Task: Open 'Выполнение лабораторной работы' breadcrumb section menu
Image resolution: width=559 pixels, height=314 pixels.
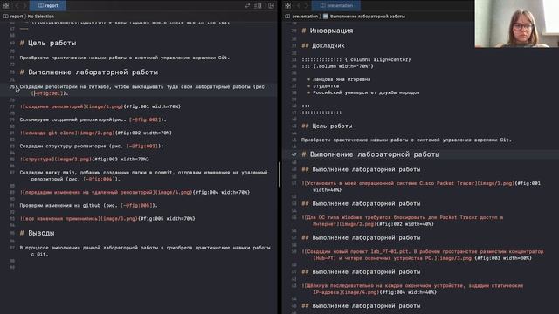Action: (367, 16)
